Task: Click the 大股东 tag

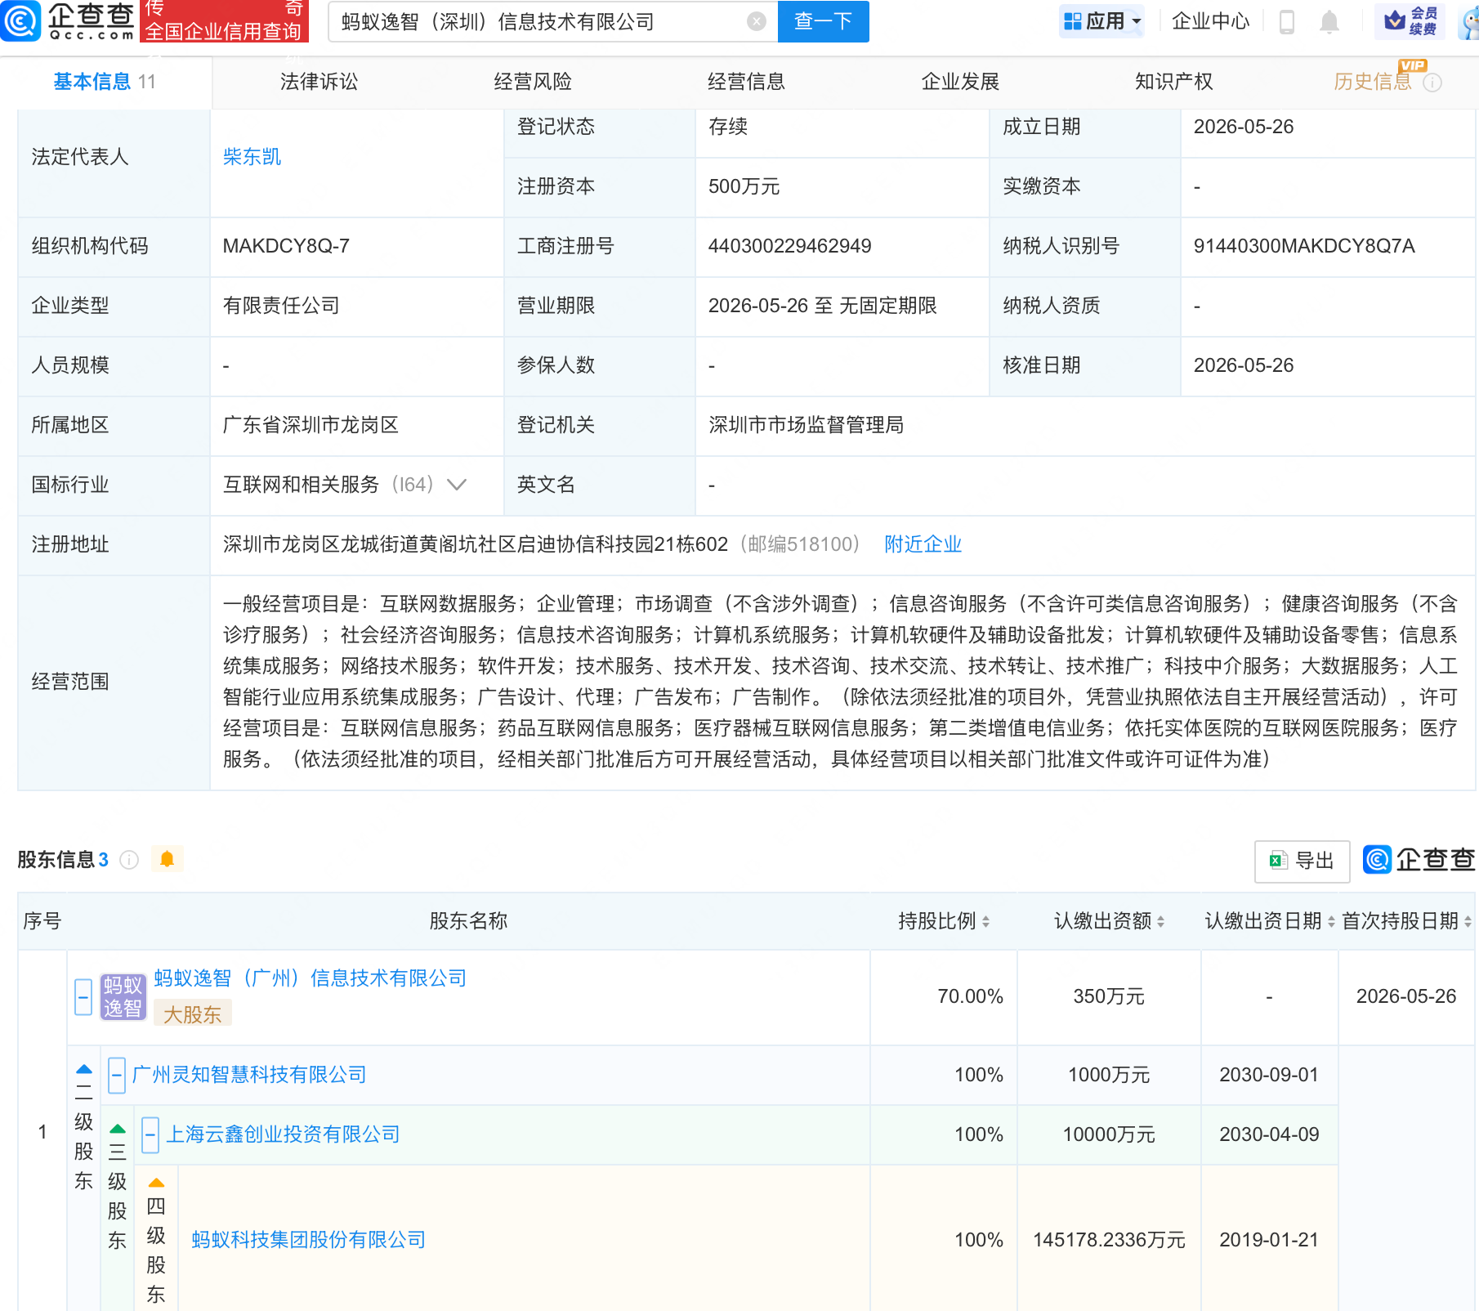Action: pyautogui.click(x=192, y=1014)
